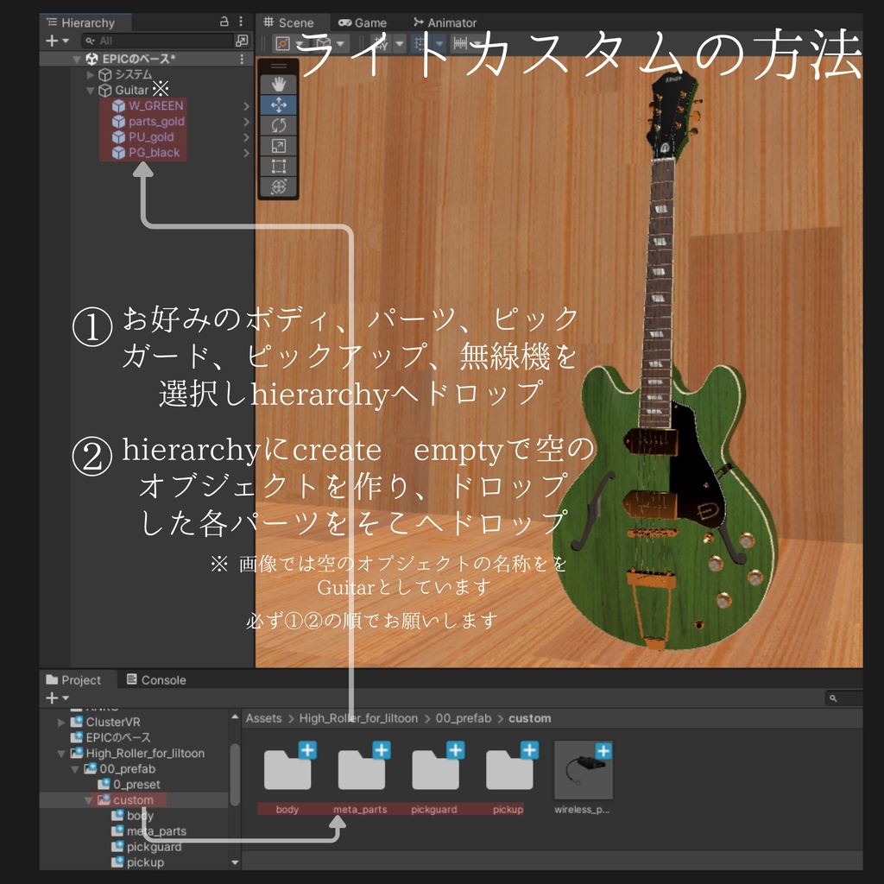Open grid snapping settings dropdown arrow
This screenshot has height=884, width=884.
coord(439,43)
